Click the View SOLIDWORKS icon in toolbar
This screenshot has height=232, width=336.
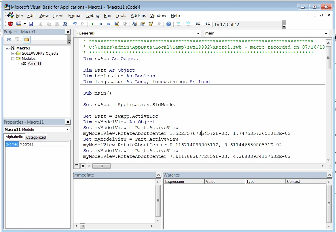[11, 24]
